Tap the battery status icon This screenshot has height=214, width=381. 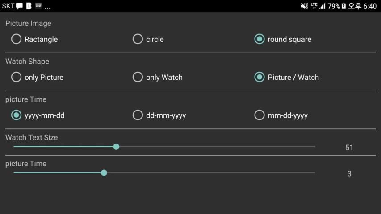343,6
